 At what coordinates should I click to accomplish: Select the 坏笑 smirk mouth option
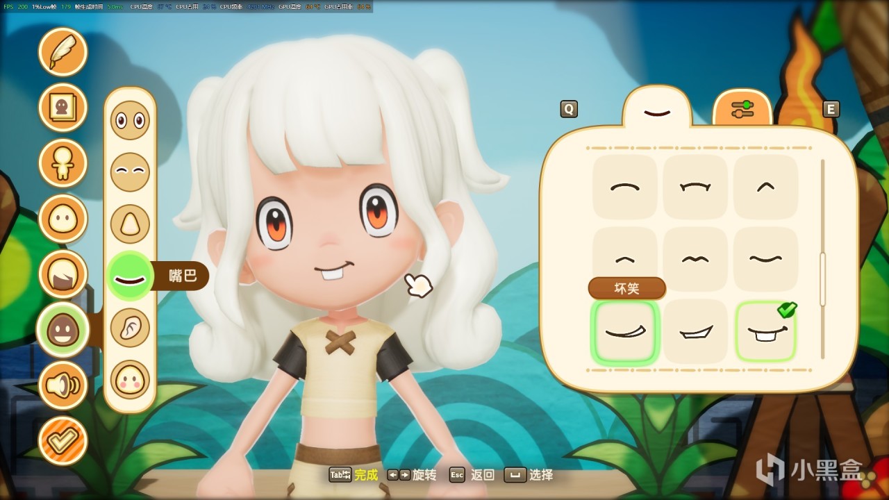[x=625, y=332]
